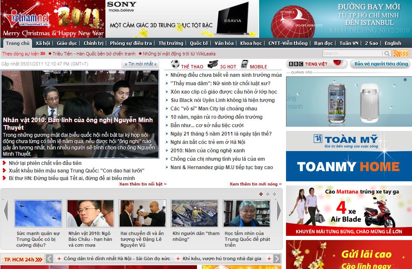This screenshot has height=269, width=412.
Task: Select the first carousel page dot
Action: coord(261,194)
